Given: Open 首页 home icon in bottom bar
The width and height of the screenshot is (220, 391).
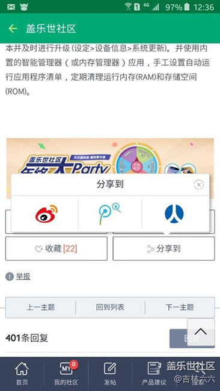Looking at the screenshot, I should click(22, 374).
